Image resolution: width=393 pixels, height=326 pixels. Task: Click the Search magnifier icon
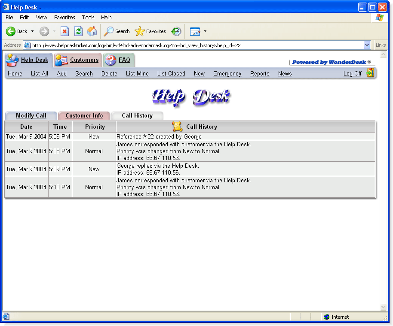coord(108,31)
